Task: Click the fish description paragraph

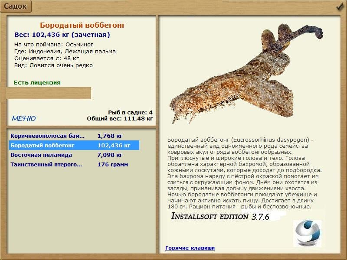Action: (245, 173)
